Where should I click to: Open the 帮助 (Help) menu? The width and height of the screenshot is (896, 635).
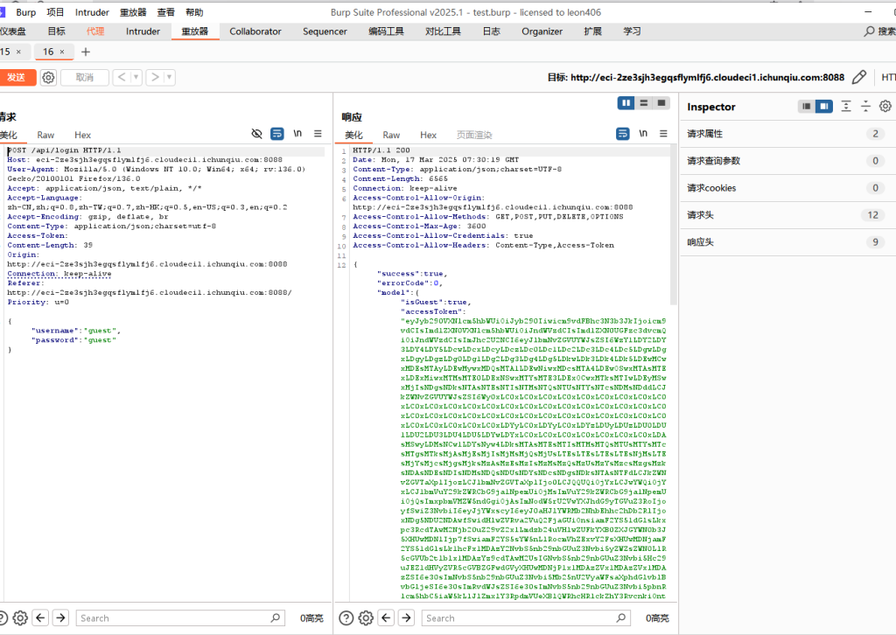tap(194, 12)
